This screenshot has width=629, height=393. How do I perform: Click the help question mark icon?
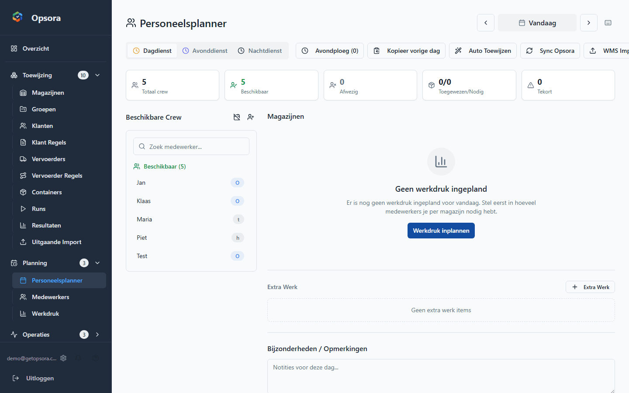tap(96, 358)
